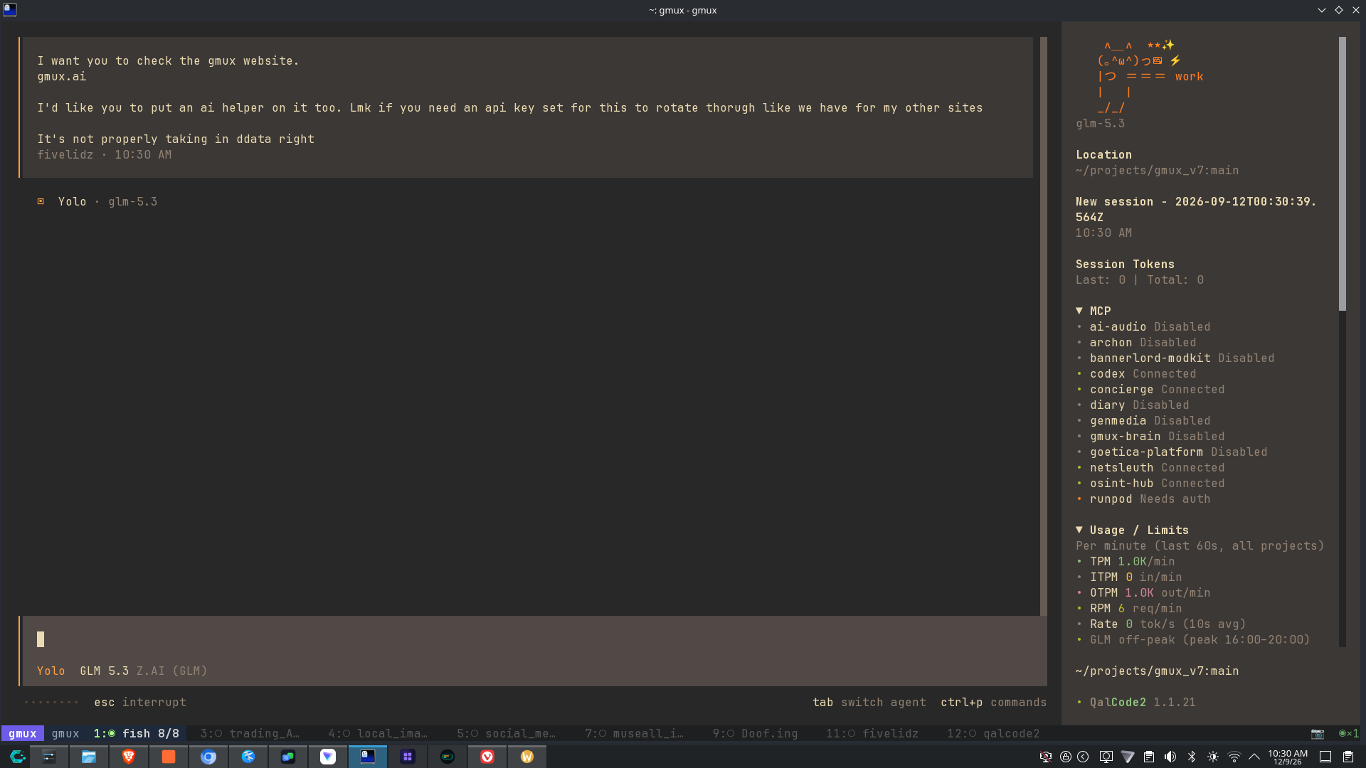Image resolution: width=1366 pixels, height=768 pixels.
Task: Click the chat pane vertical scrollbar
Action: coord(1044,326)
